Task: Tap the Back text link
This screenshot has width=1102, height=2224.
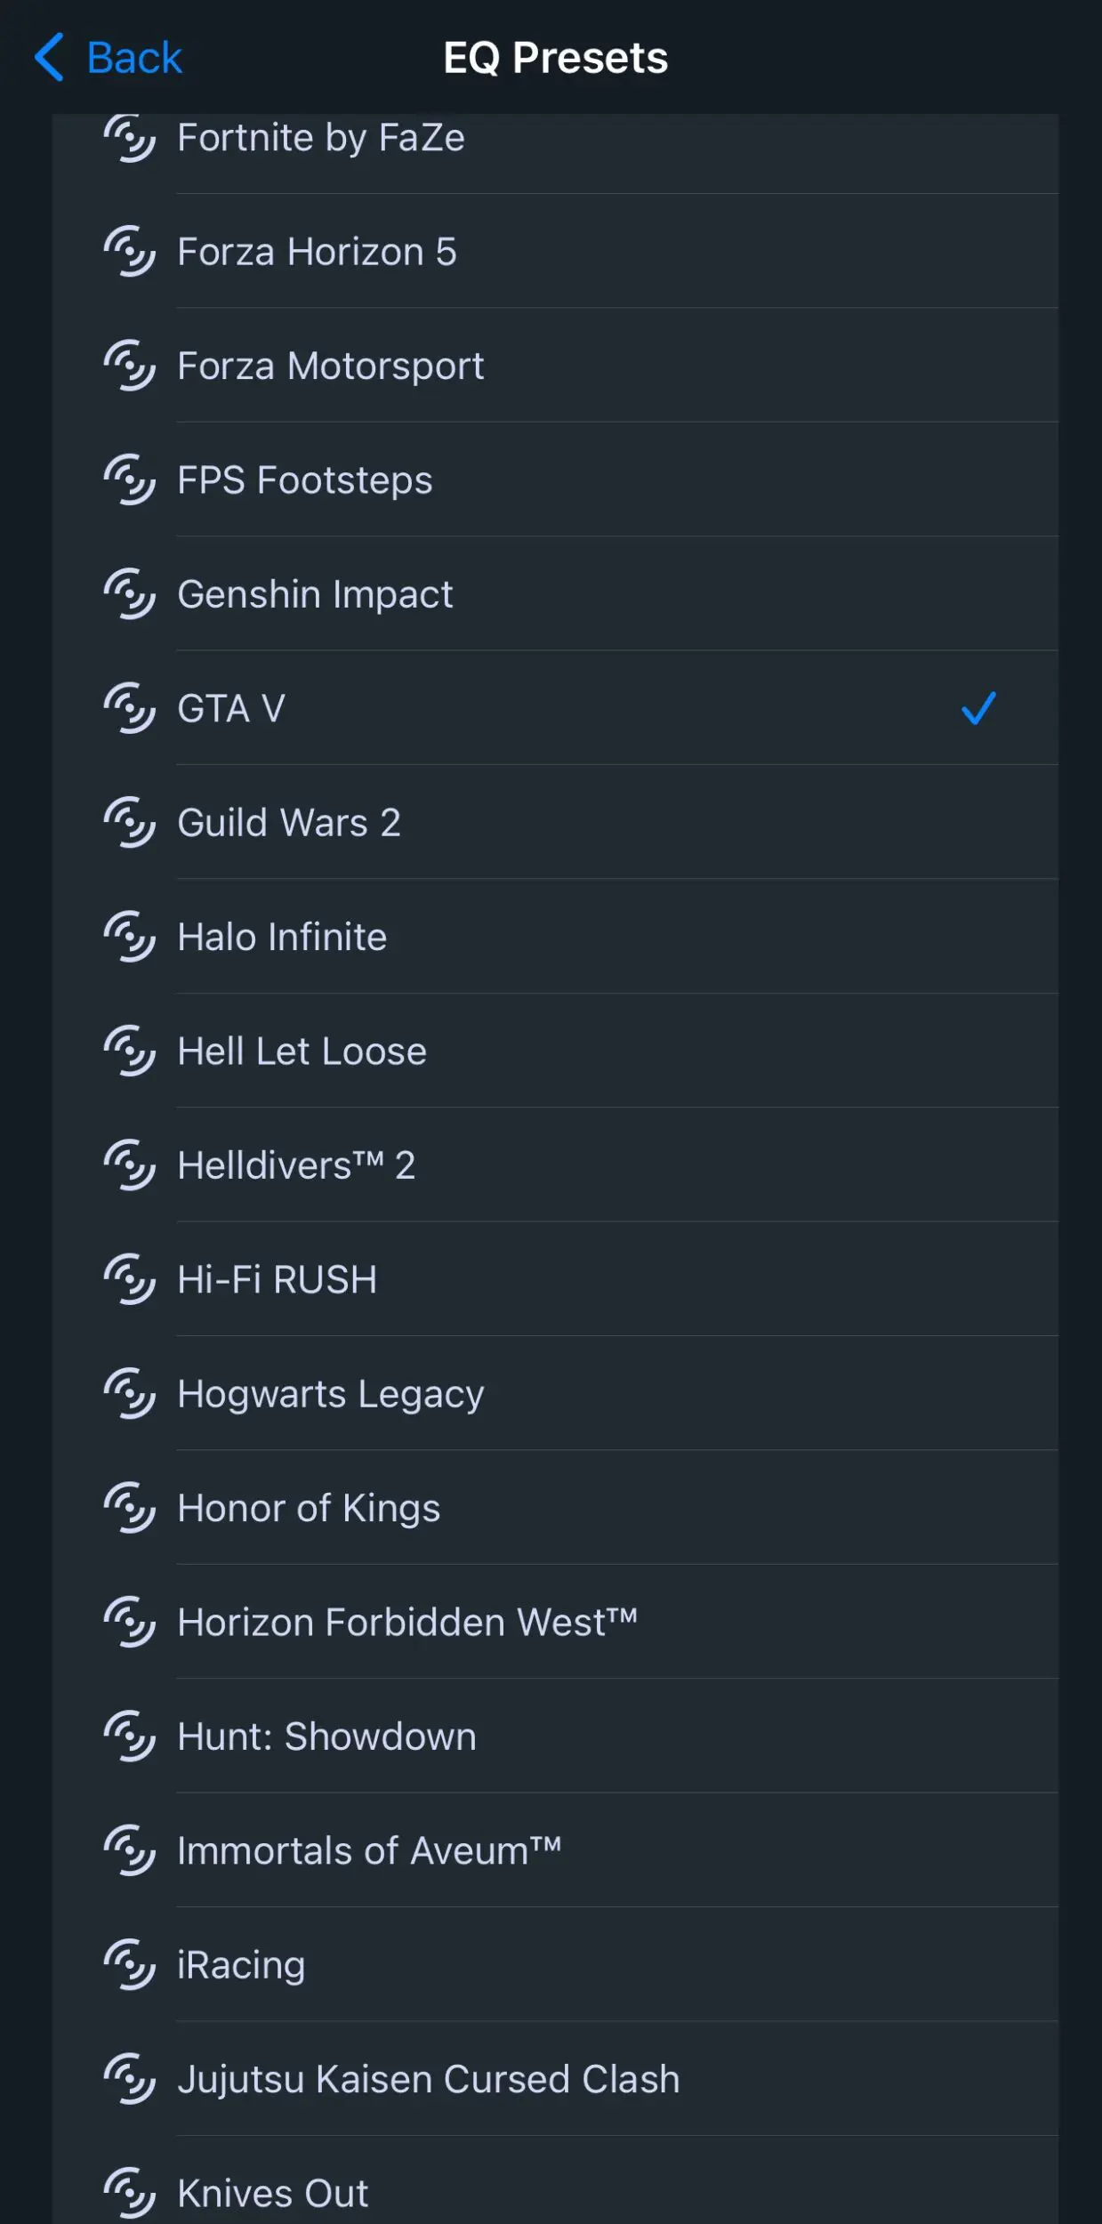Action: click(x=134, y=58)
